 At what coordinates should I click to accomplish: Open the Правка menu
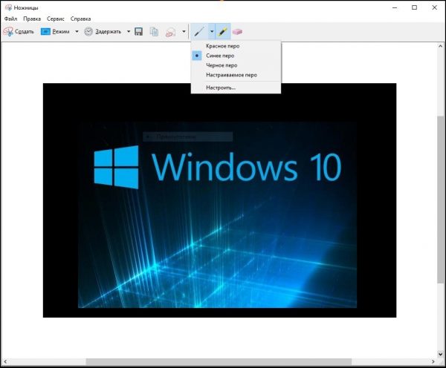pyautogui.click(x=32, y=19)
